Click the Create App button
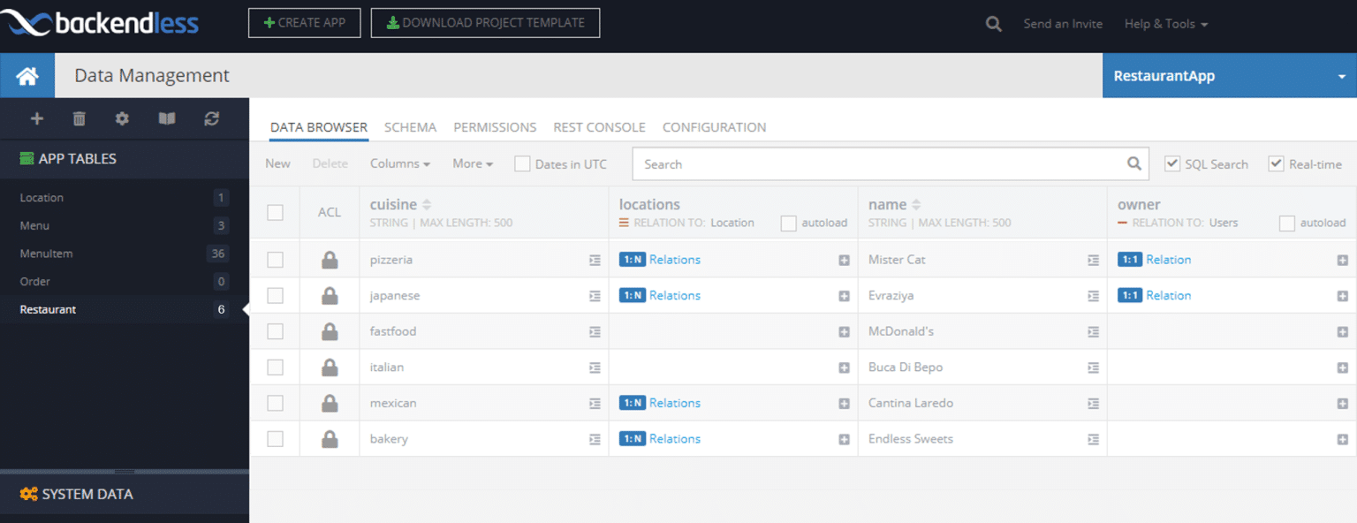The width and height of the screenshot is (1357, 523). (x=304, y=22)
